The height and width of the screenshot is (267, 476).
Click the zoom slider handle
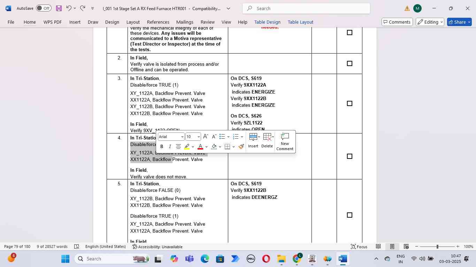[437, 246]
